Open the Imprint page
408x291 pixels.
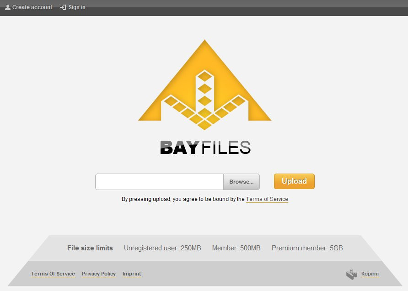[x=131, y=273]
